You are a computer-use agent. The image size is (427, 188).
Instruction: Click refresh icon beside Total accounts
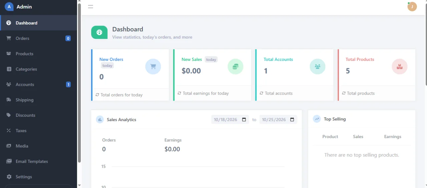pyautogui.click(x=262, y=93)
